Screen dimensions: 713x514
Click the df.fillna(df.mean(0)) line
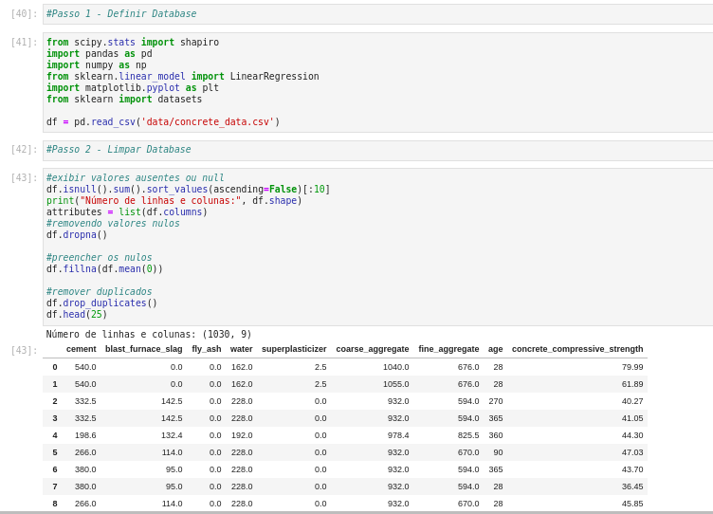click(x=104, y=268)
